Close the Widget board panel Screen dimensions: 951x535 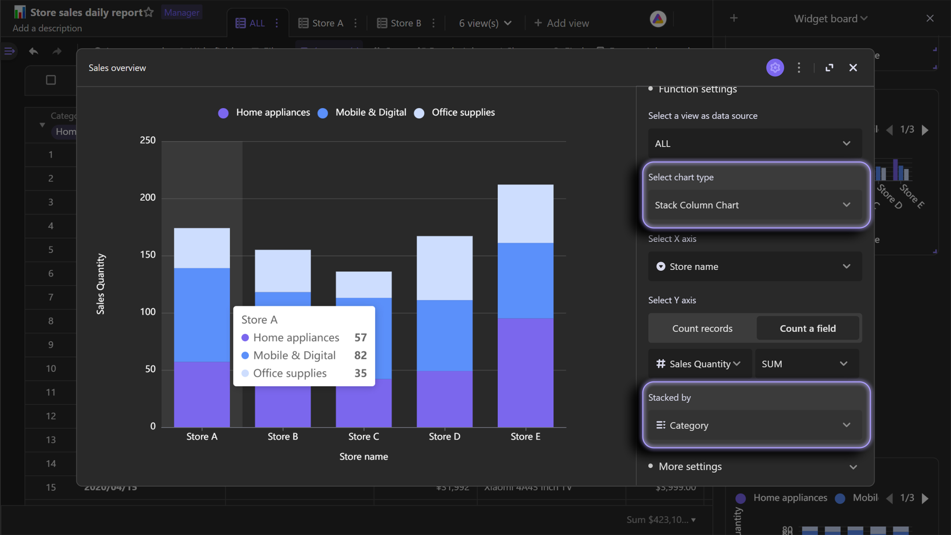pos(930,18)
